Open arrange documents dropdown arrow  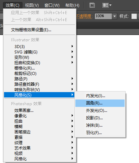point(110,5)
